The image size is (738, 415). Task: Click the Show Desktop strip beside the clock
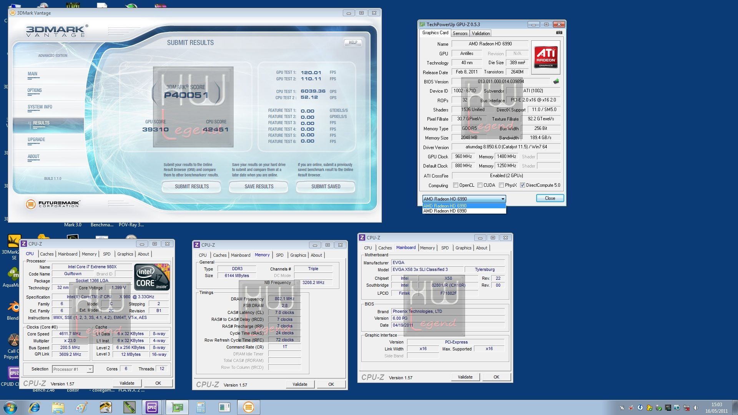pyautogui.click(x=735, y=407)
